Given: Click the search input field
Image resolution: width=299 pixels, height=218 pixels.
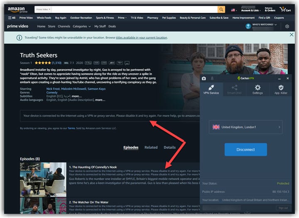Looking at the screenshot, I should click(x=135, y=9).
